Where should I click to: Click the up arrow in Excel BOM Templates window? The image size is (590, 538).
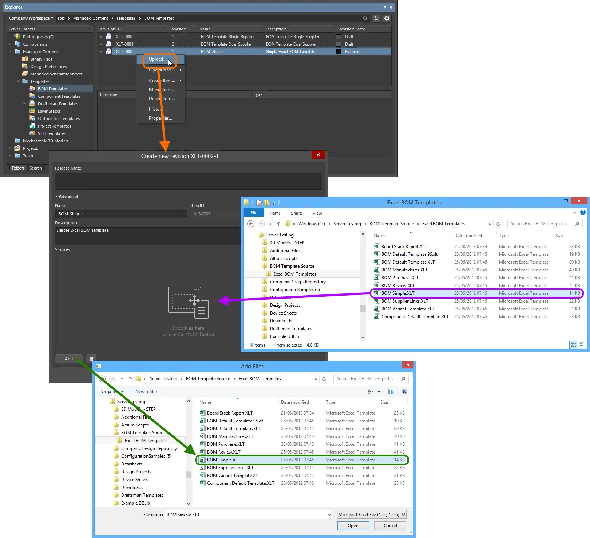point(279,224)
